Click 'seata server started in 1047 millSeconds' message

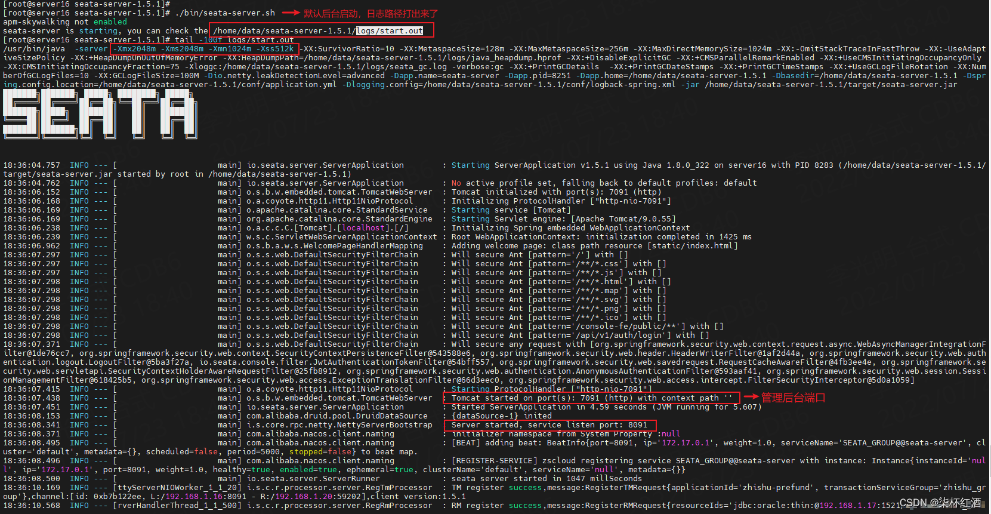tap(547, 478)
